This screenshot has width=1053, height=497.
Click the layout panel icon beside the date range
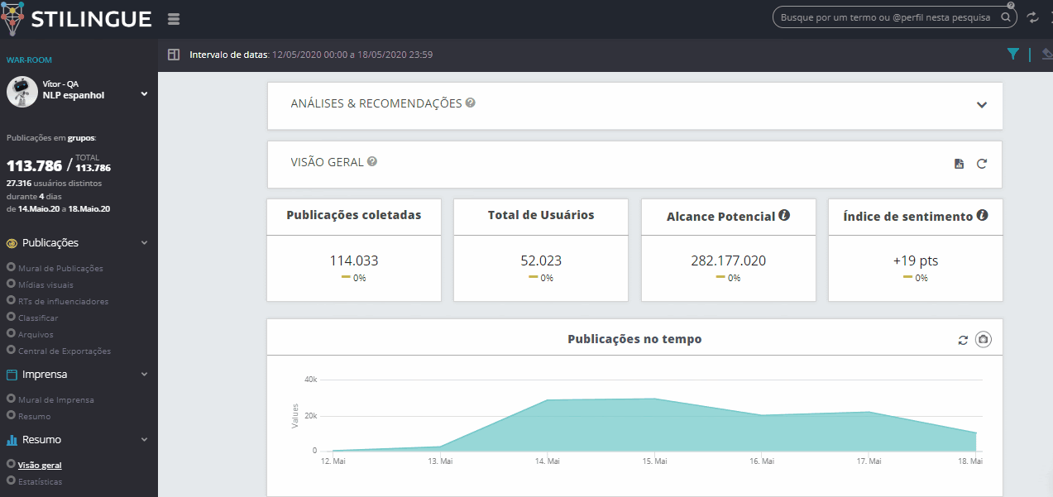[173, 55]
